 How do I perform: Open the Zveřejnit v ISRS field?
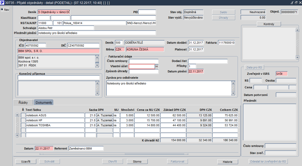coord(282,74)
